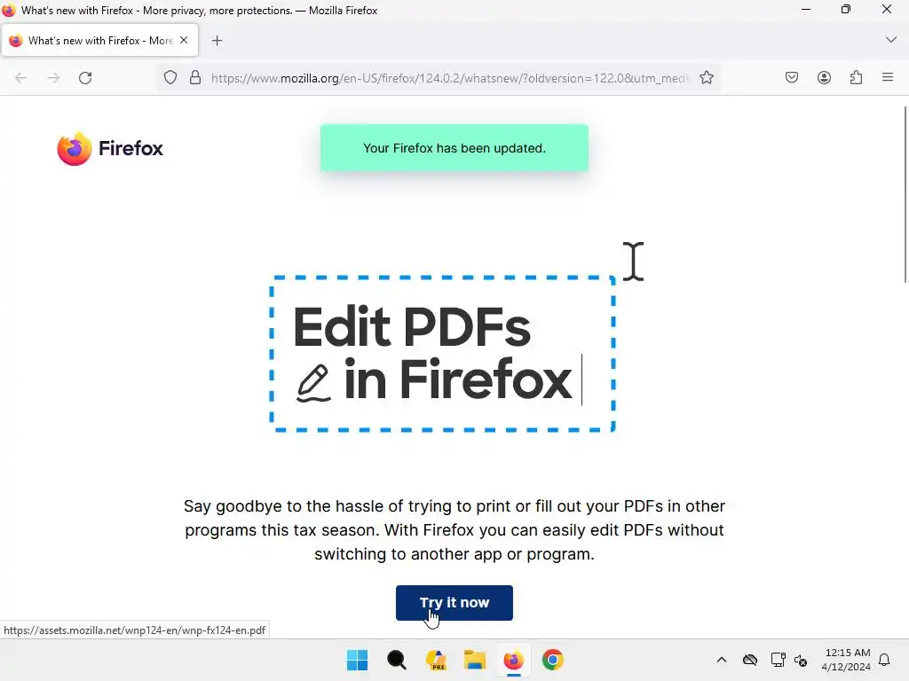Minimize the Firefox window
This screenshot has height=681, width=909.
[806, 9]
